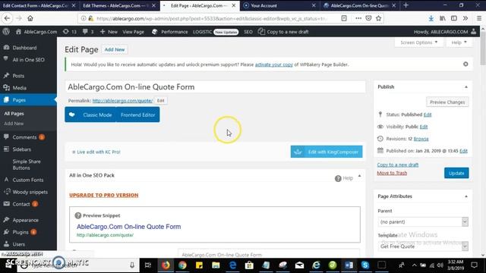
Task: Click the Copy to a new draft icon
Action: [x=261, y=32]
